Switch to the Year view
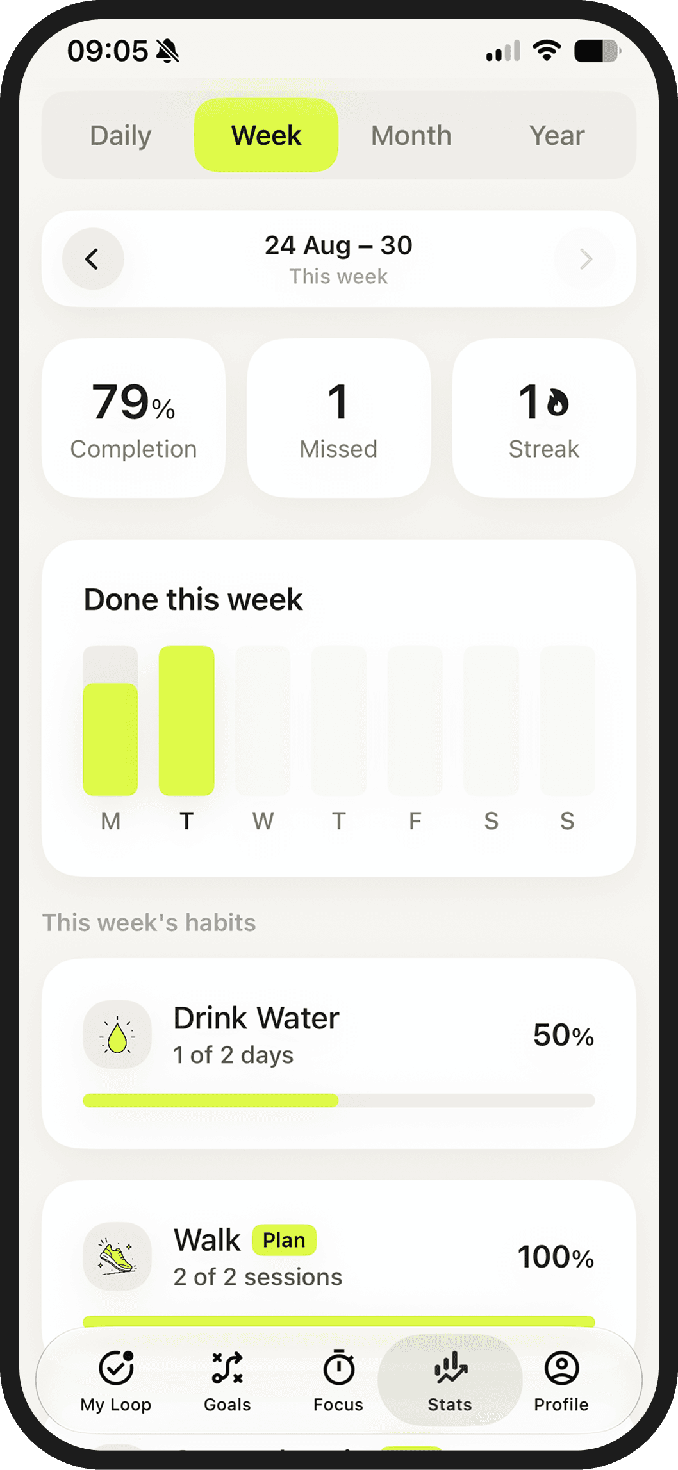678x1470 pixels. click(x=557, y=135)
